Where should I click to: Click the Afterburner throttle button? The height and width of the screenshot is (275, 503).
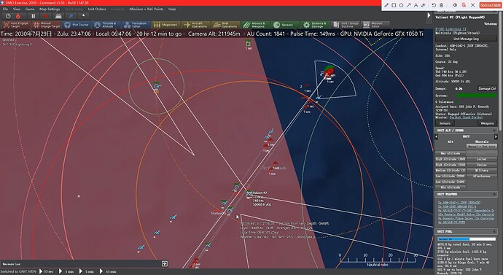pos(482,177)
